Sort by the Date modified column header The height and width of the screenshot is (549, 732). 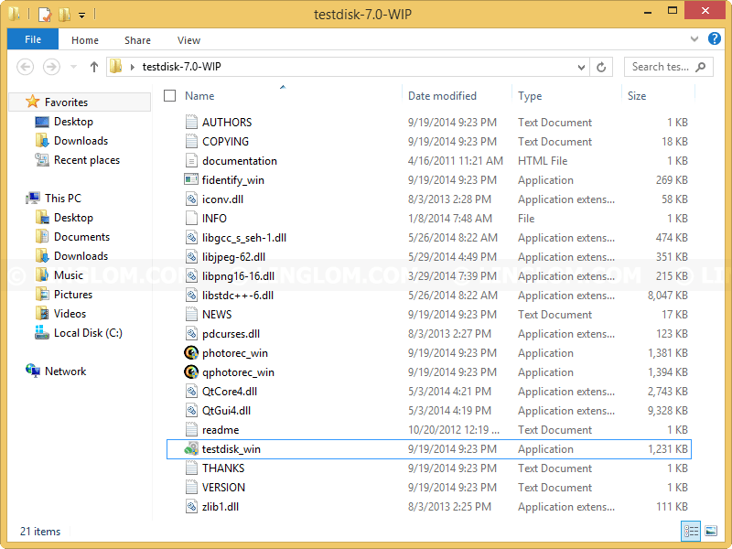point(442,96)
